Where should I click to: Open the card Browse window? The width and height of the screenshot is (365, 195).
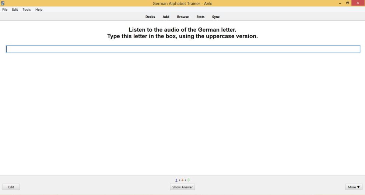click(x=183, y=17)
